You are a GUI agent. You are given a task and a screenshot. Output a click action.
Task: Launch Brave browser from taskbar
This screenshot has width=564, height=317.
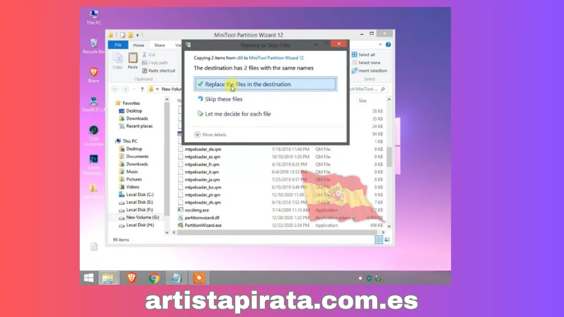tap(131, 278)
